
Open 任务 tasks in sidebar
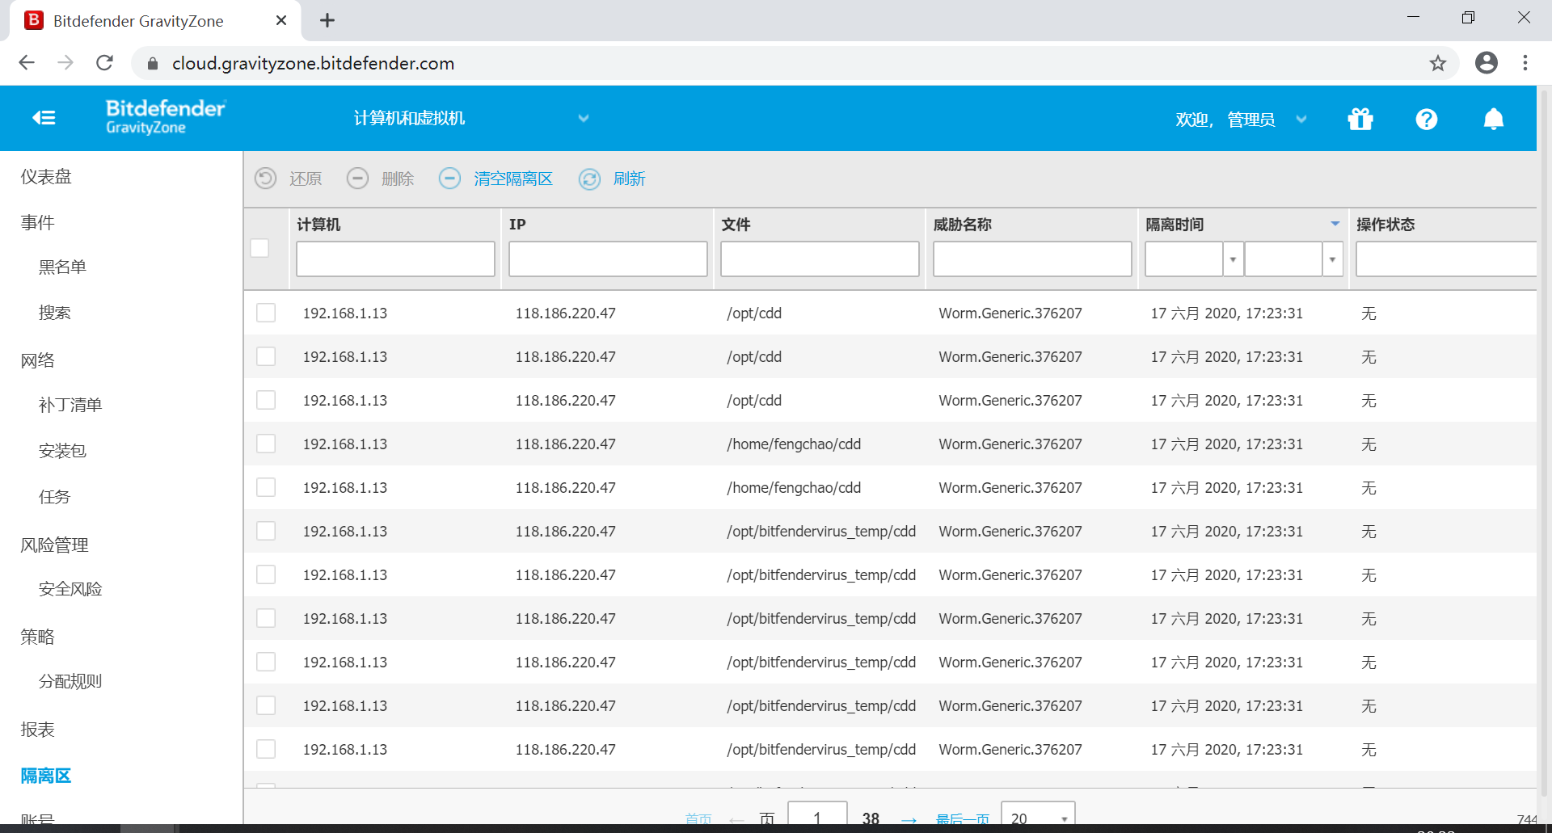coord(54,497)
